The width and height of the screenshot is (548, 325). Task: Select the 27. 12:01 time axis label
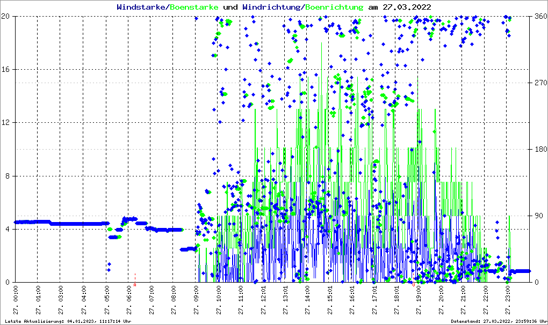click(264, 301)
